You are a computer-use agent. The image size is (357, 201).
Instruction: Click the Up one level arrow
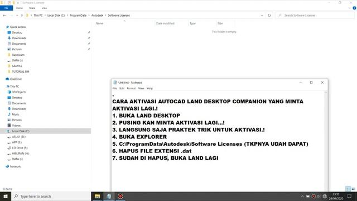tap(22, 16)
